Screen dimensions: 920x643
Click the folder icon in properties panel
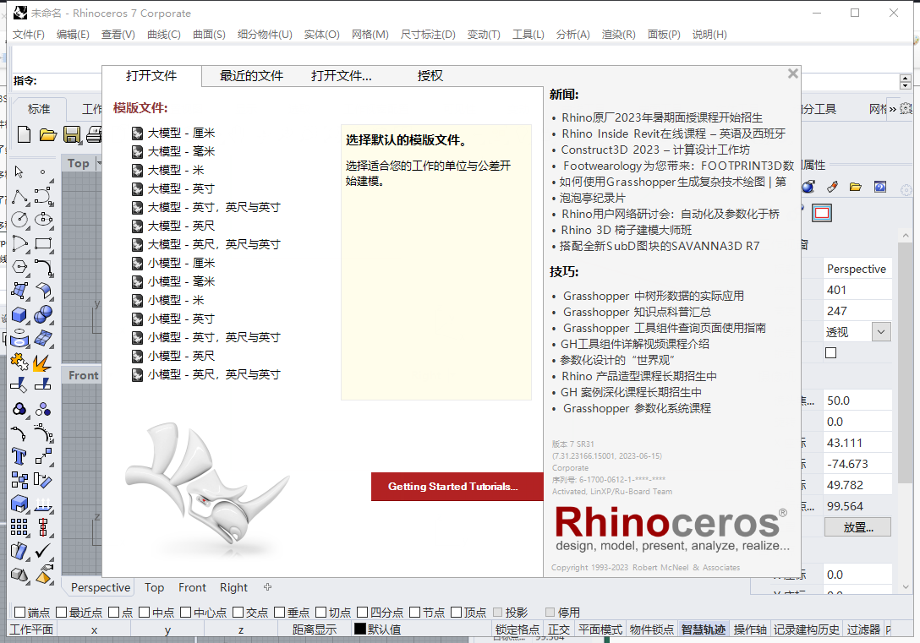click(856, 187)
